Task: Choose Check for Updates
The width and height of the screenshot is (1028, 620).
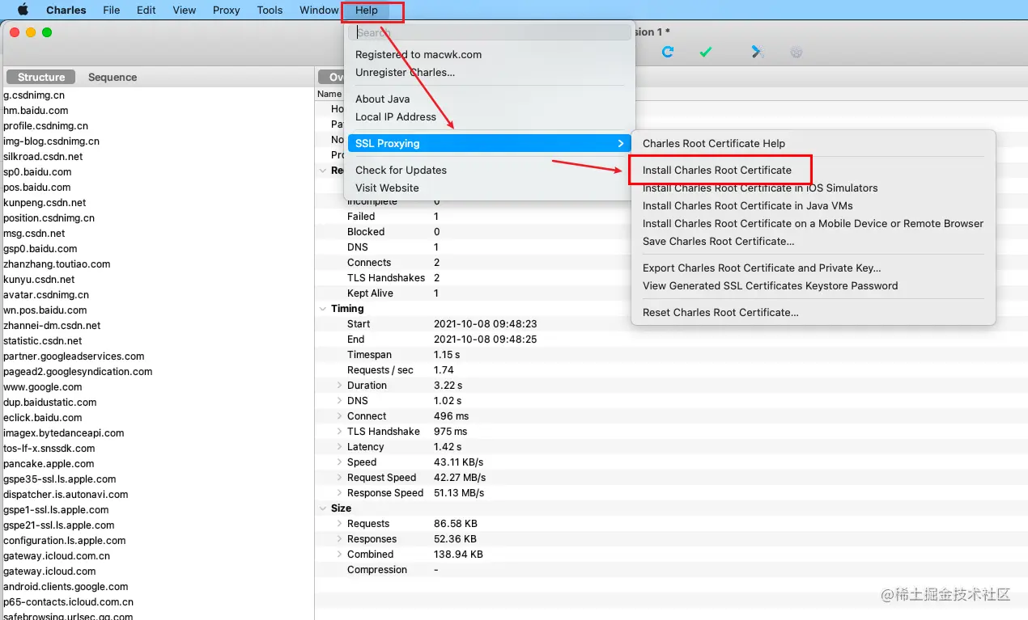Action: [401, 170]
